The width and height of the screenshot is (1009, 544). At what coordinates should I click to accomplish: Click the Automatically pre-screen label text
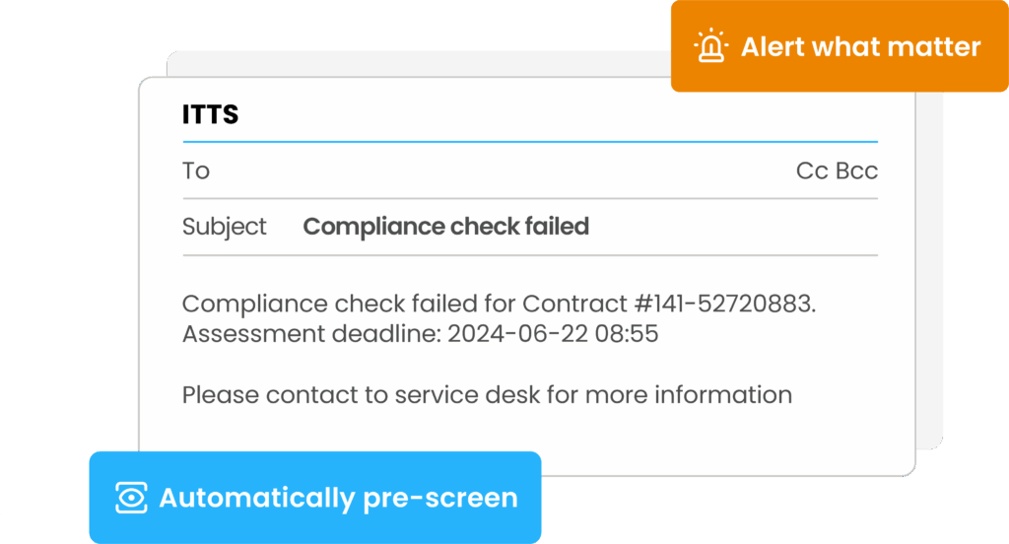point(339,498)
